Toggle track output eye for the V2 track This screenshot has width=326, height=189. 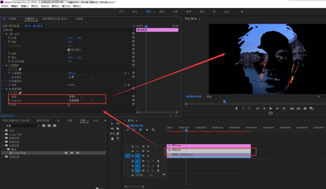click(148, 151)
